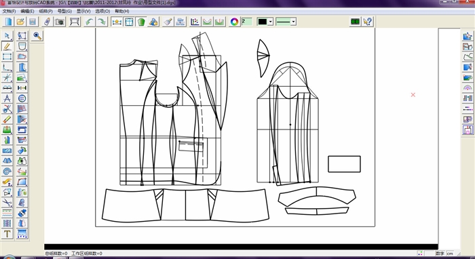
Task: Select the four-hole button tool
Action: 22,98
